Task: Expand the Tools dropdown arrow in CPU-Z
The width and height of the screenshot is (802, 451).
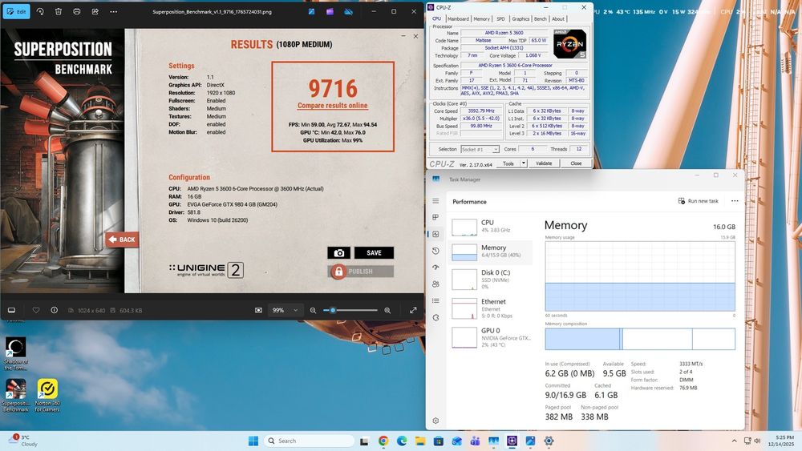Action: coord(523,163)
